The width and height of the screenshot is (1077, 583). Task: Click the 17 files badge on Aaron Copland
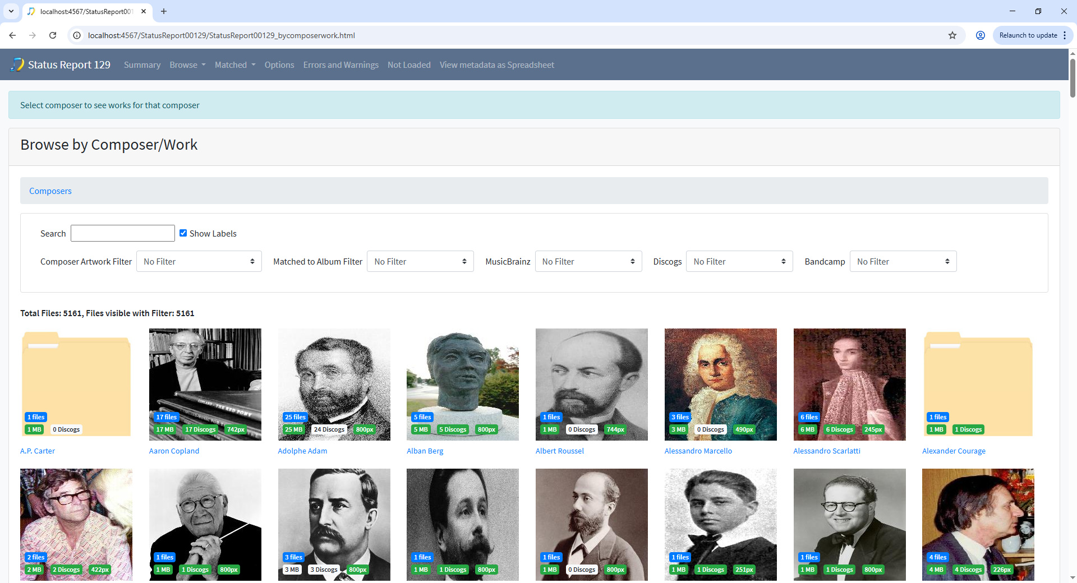(x=166, y=417)
